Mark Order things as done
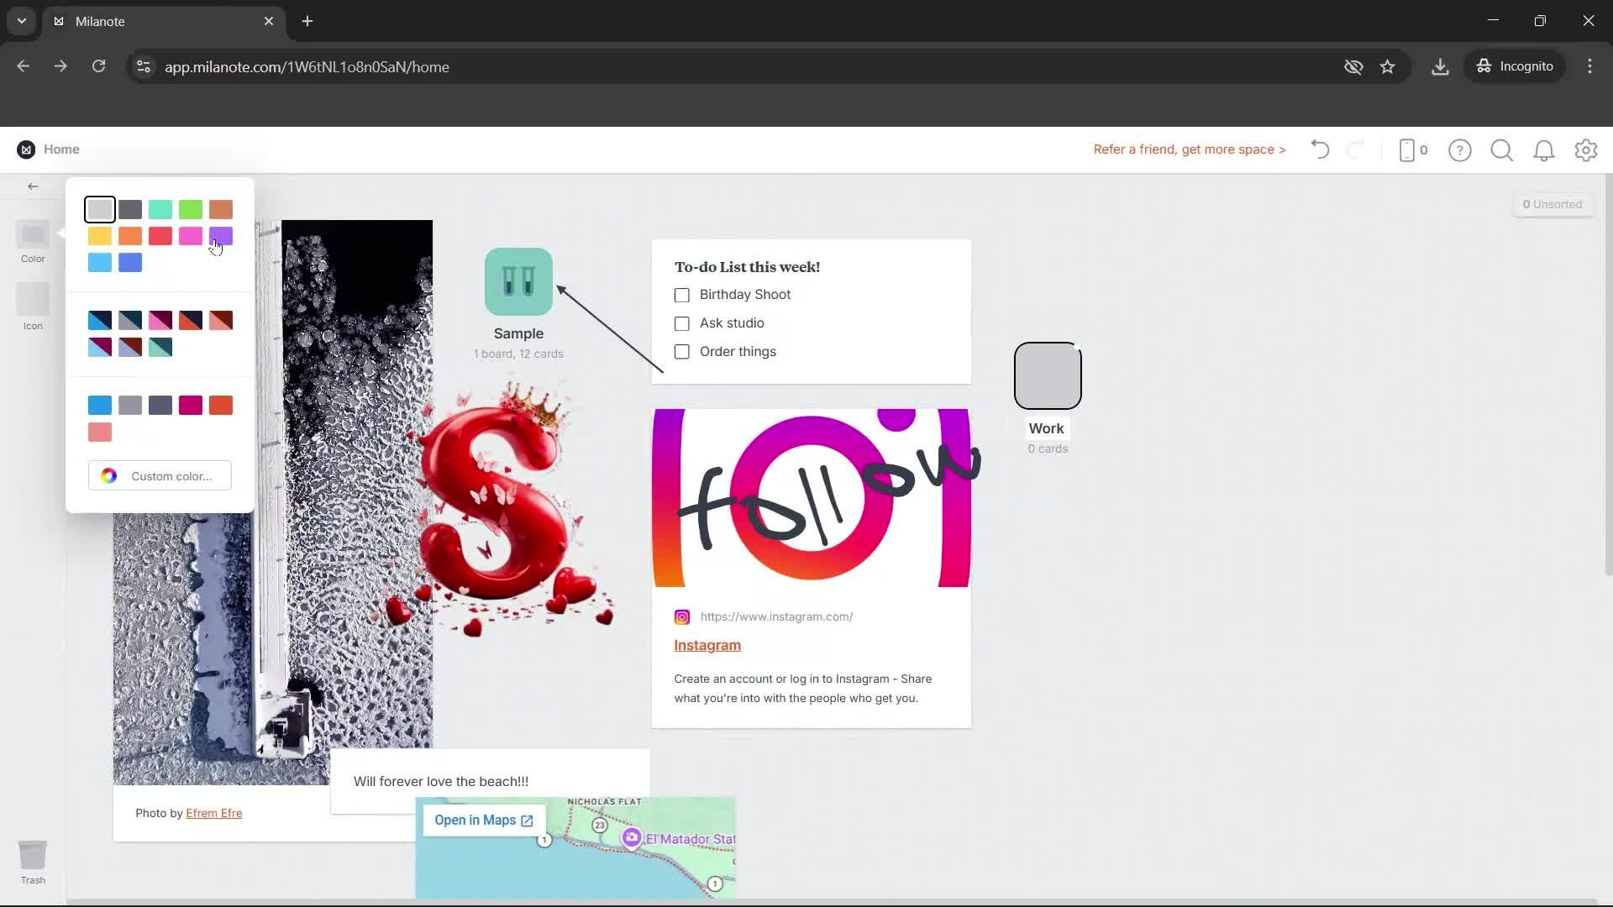The image size is (1613, 907). pyautogui.click(x=681, y=352)
